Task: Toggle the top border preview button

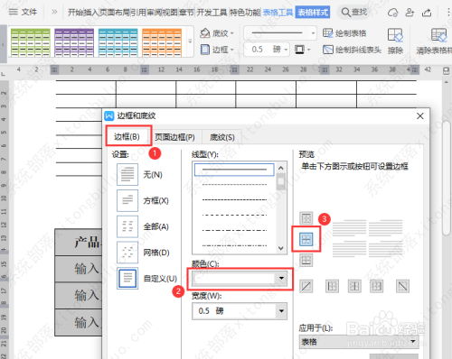Action: 306,218
